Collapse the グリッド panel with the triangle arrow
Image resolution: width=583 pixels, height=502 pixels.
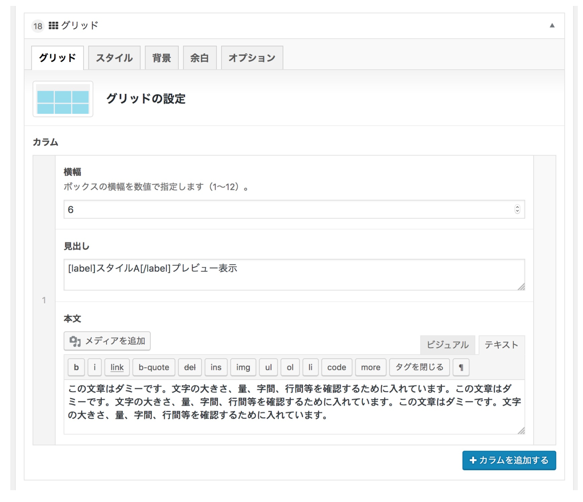pyautogui.click(x=552, y=25)
